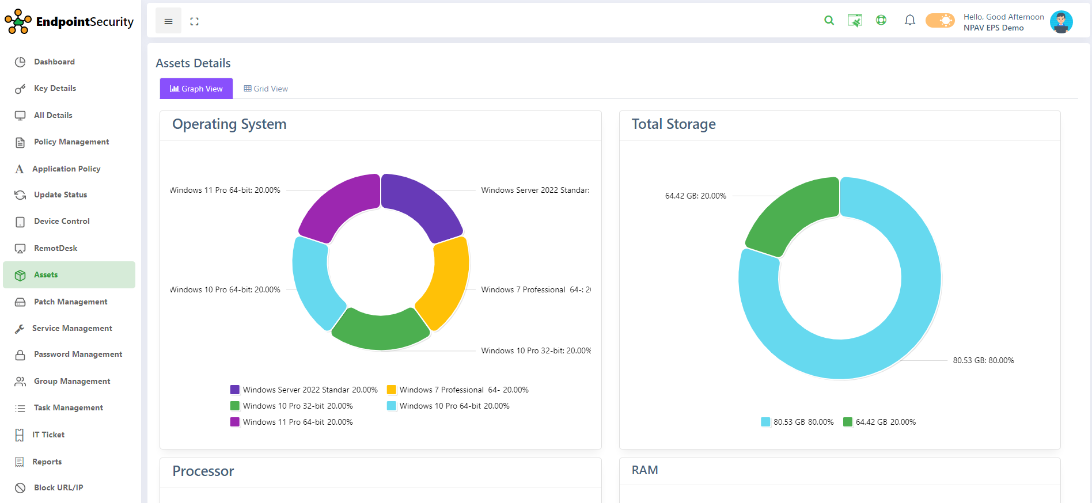
Task: Click the Task Management list icon
Action: click(x=20, y=408)
